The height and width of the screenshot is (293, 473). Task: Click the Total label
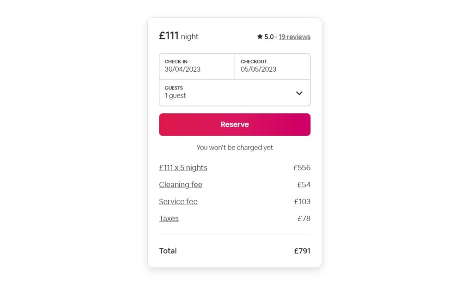click(168, 250)
